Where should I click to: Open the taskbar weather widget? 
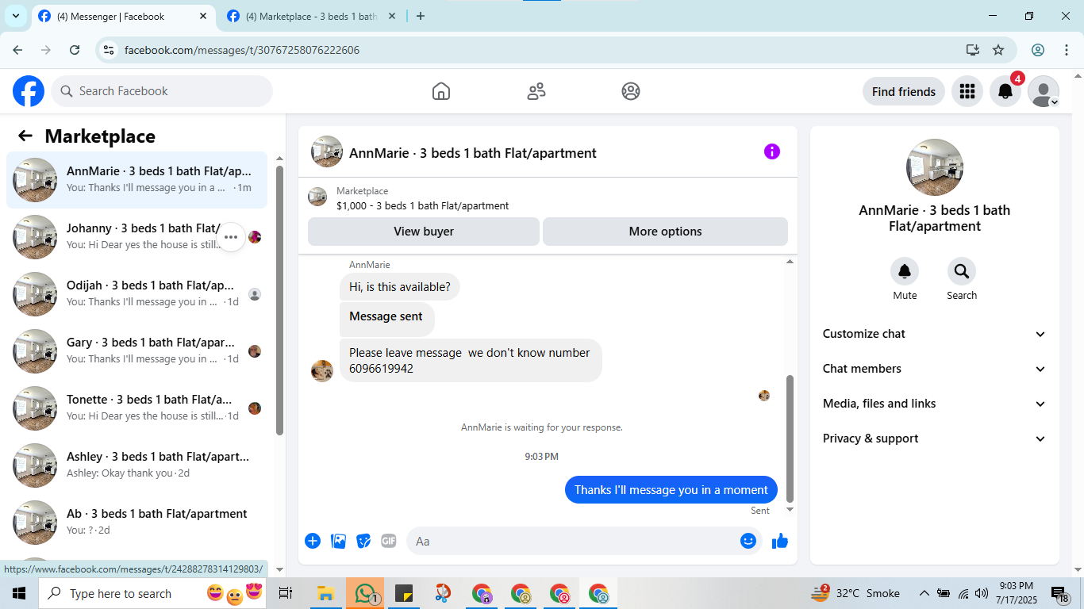tap(855, 593)
